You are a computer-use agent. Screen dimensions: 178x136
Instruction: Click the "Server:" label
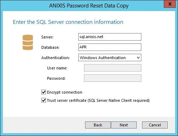click(47, 37)
